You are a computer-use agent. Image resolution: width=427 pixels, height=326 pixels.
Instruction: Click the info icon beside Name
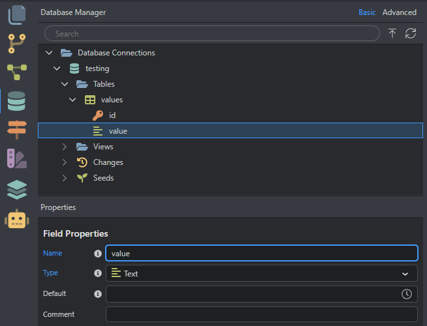coord(98,253)
